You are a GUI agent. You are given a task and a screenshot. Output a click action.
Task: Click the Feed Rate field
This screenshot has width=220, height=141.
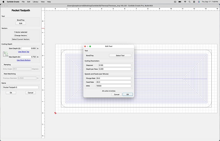click(114, 82)
